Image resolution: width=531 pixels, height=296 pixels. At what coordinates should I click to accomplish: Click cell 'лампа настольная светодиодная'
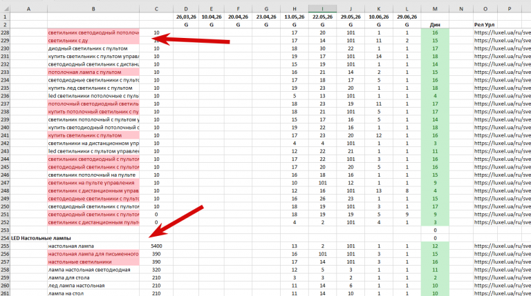pyautogui.click(x=93, y=270)
